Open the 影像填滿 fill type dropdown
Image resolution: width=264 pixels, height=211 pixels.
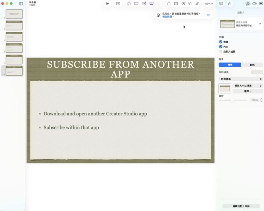tap(241, 79)
